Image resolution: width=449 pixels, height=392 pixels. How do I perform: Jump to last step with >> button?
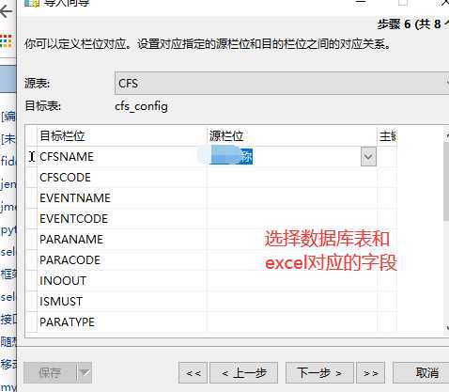(x=371, y=373)
